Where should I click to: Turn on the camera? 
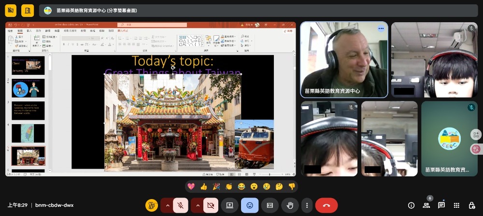tap(211, 205)
